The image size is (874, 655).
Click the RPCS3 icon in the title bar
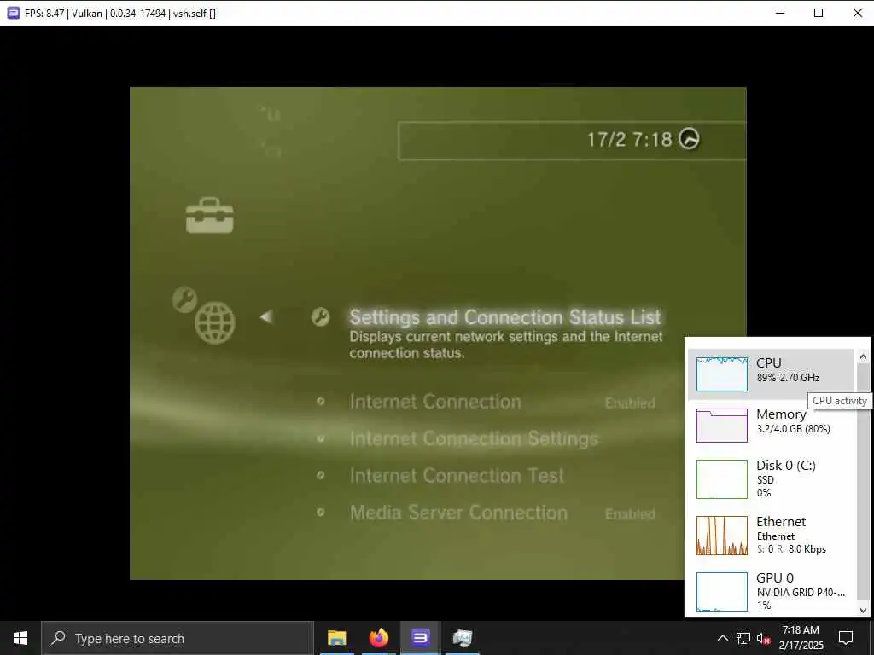(14, 13)
